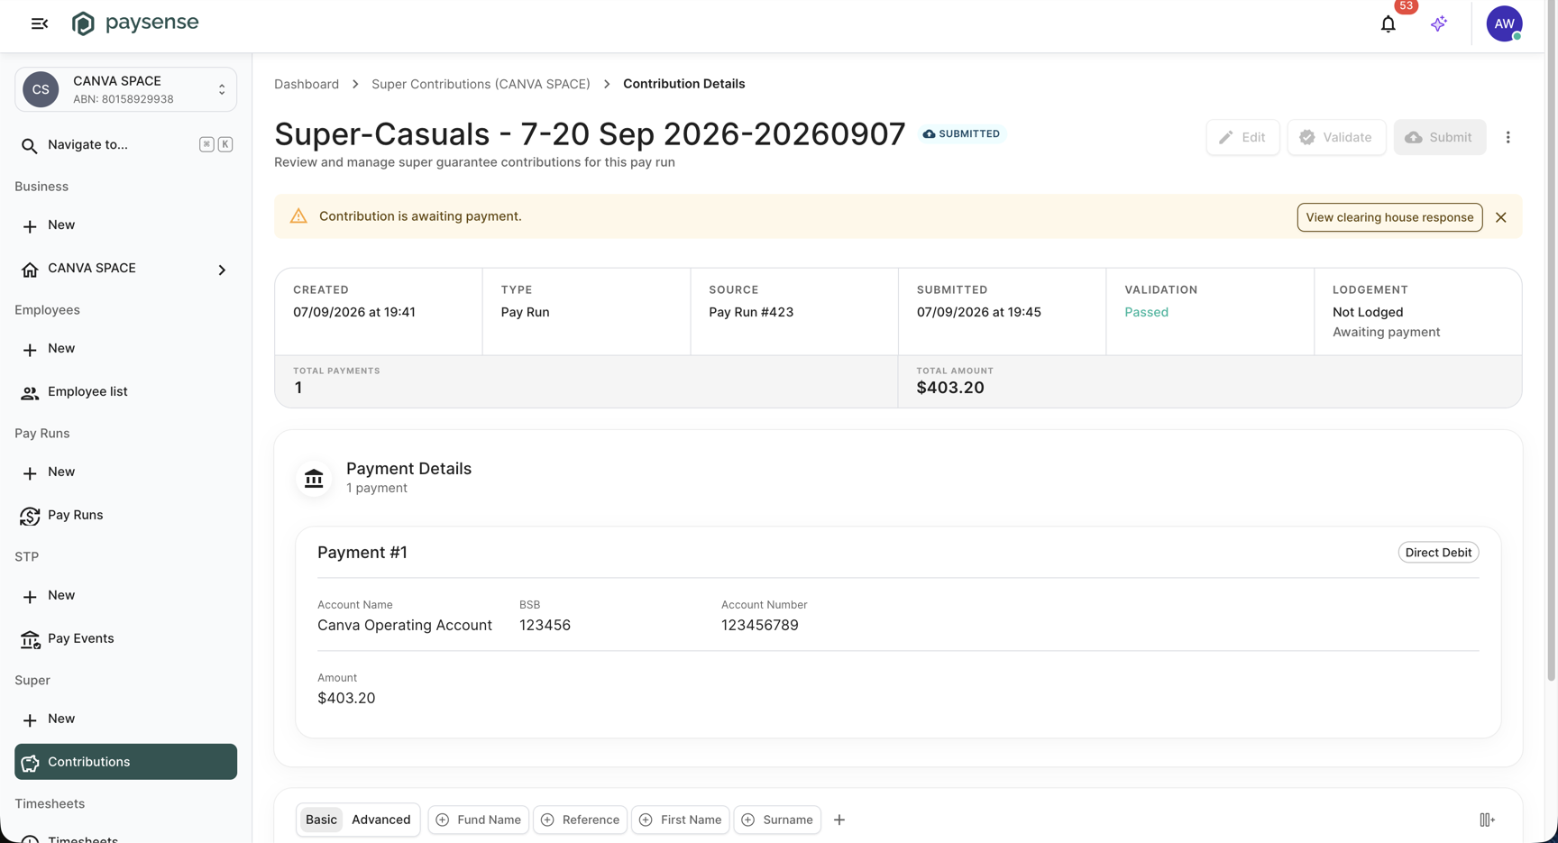Viewport: 1558px width, 843px height.
Task: Open AW user avatar menu
Action: pyautogui.click(x=1504, y=24)
